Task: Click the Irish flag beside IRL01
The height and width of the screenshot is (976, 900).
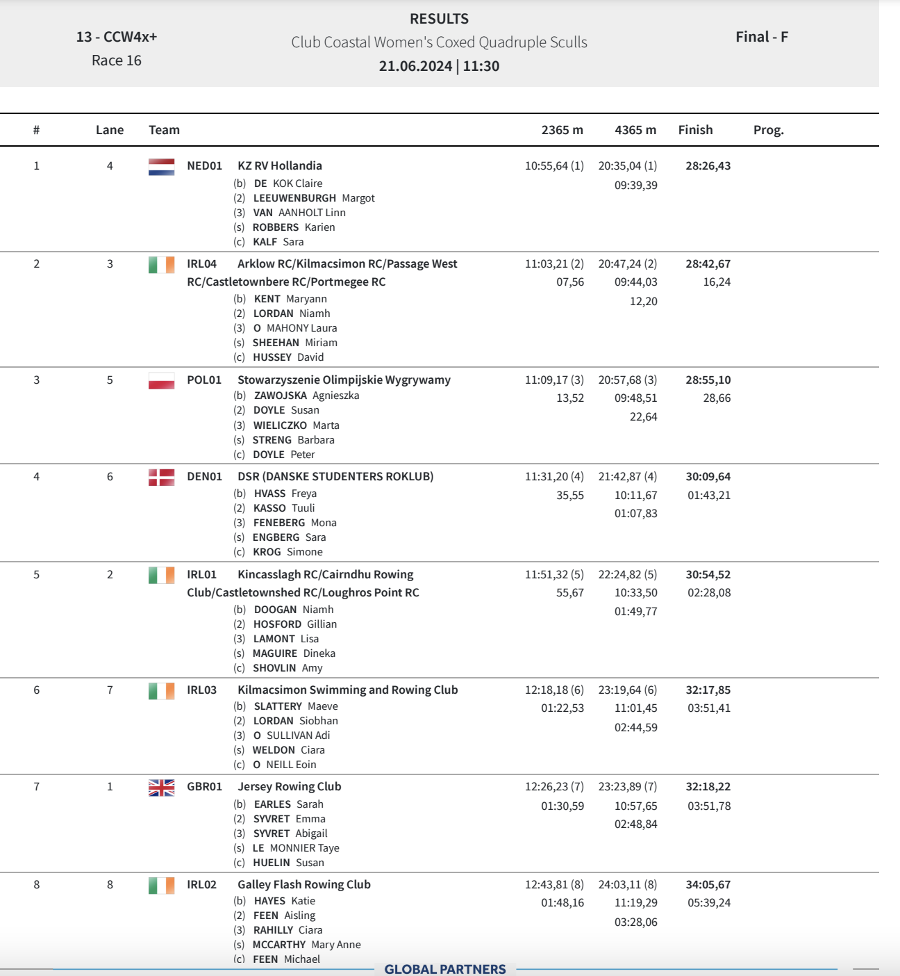Action: (x=161, y=576)
